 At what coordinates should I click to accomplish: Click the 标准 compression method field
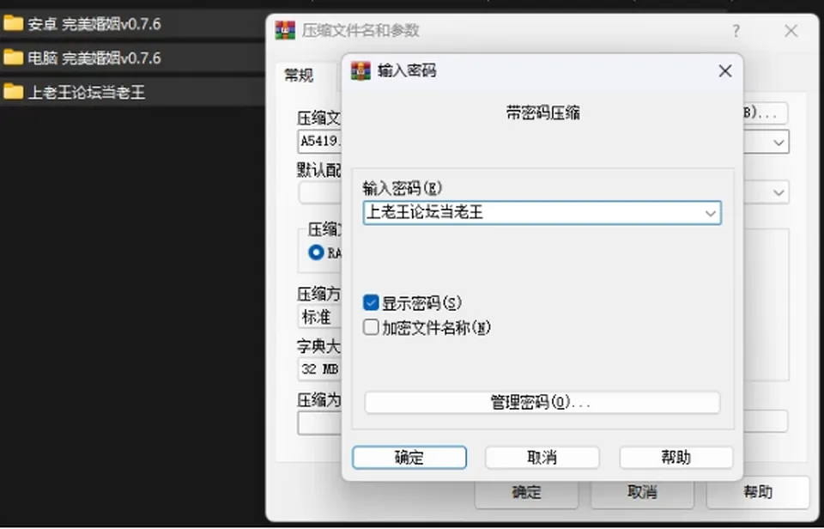[x=320, y=317]
